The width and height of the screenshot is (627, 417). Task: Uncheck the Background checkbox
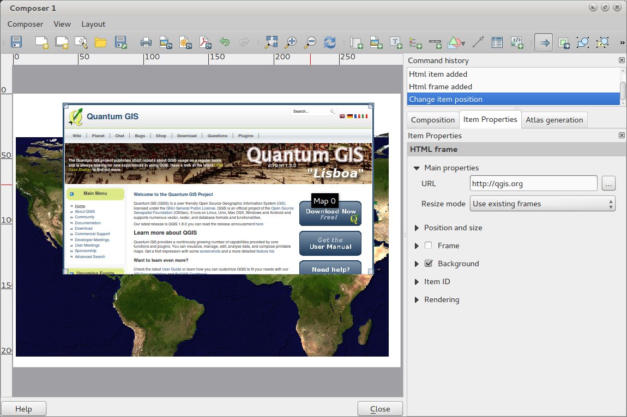click(x=429, y=263)
